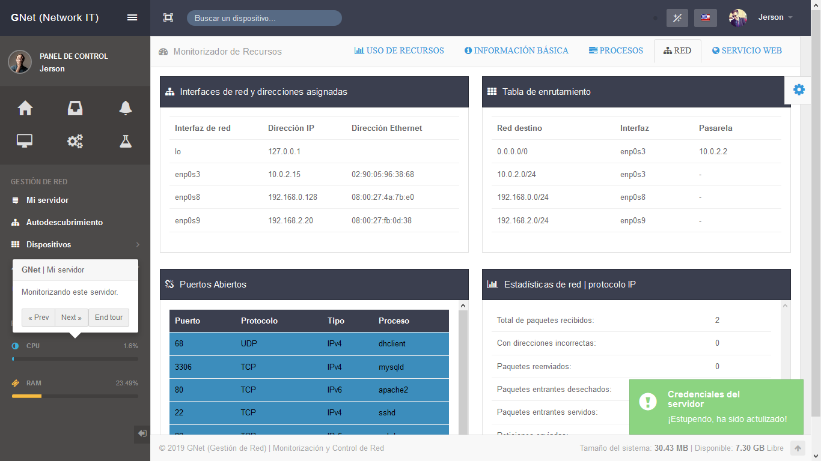Screen dimensions: 821x461
Task: Open the Jerson user dropdown
Action: pyautogui.click(x=775, y=17)
